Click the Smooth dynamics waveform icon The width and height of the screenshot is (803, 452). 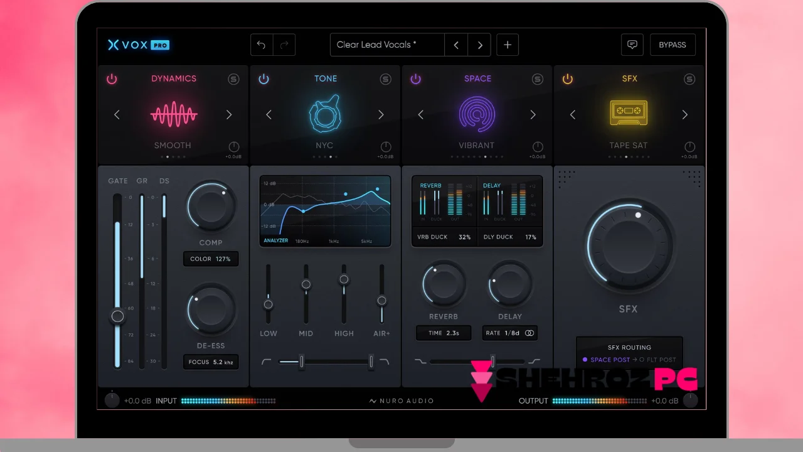174,114
